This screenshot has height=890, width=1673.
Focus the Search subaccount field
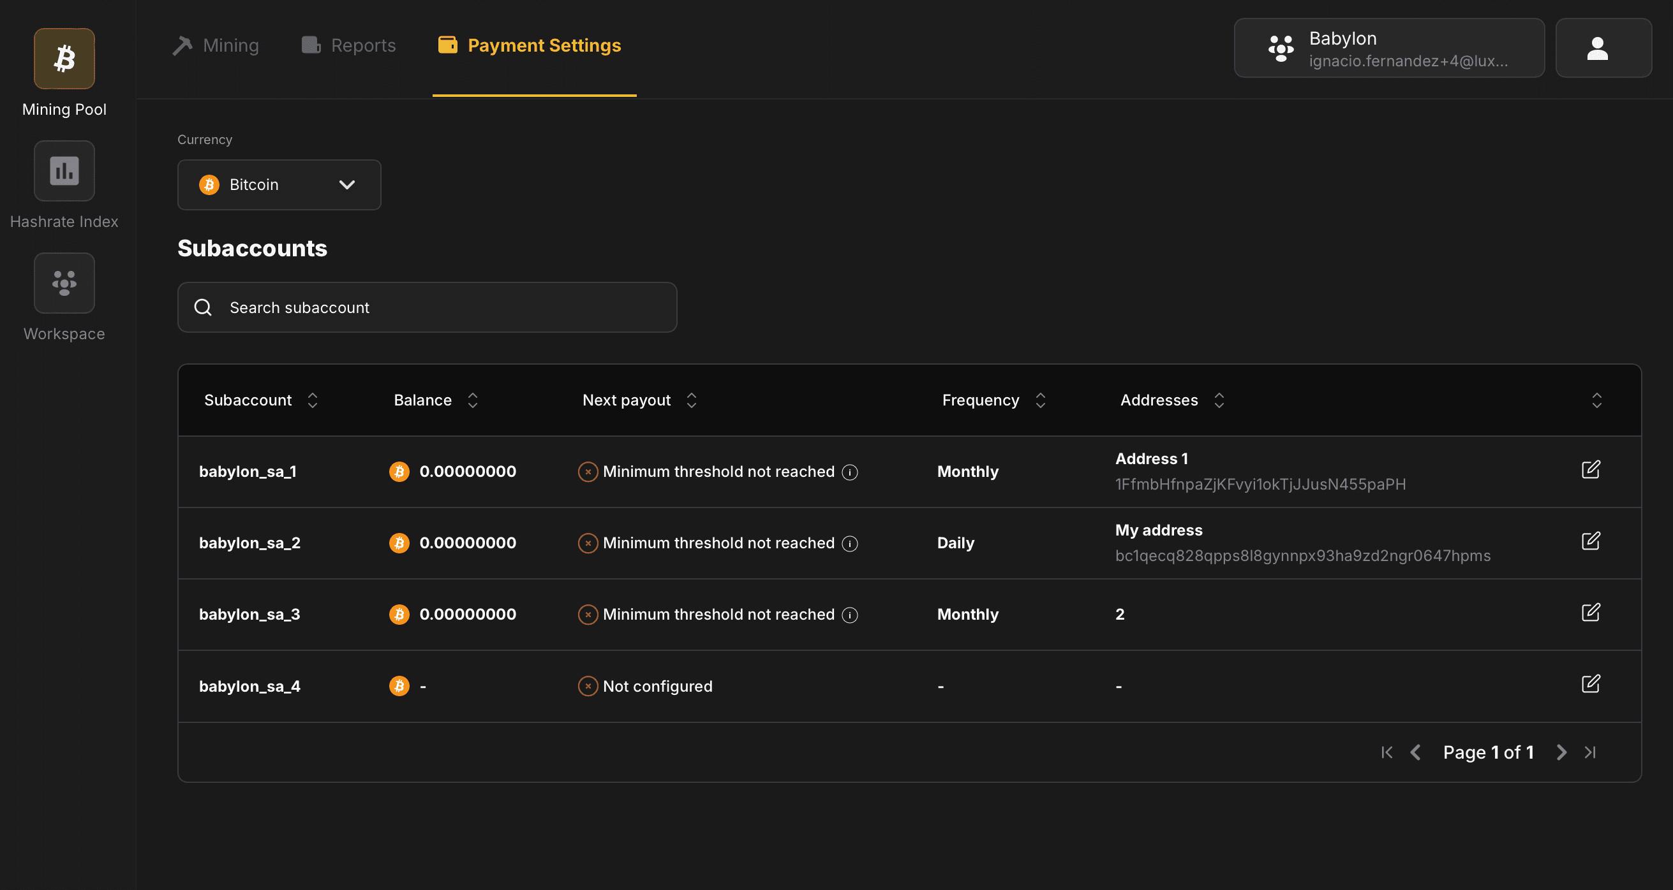tap(428, 307)
